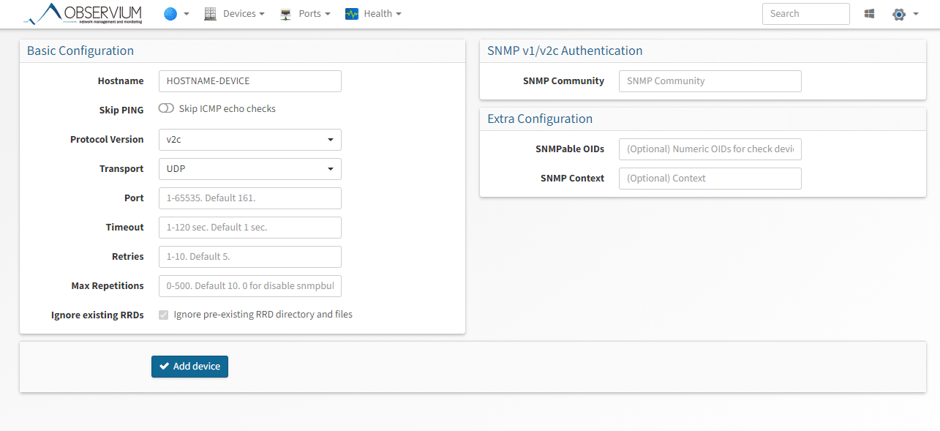This screenshot has height=431, width=940.
Task: Click the Protocol Version label
Action: coord(107,140)
